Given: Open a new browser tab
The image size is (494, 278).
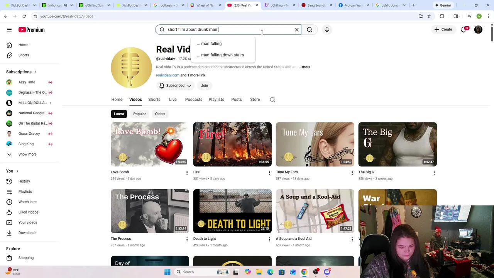Looking at the screenshot, I should (414, 5).
